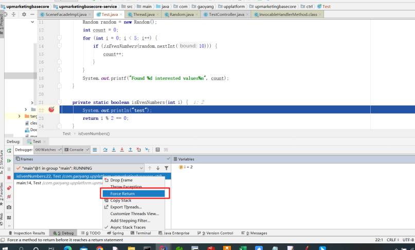This screenshot has height=250, width=415.
Task: Select isEvenNumbers:22, Test stack frame
Action: click(x=93, y=176)
